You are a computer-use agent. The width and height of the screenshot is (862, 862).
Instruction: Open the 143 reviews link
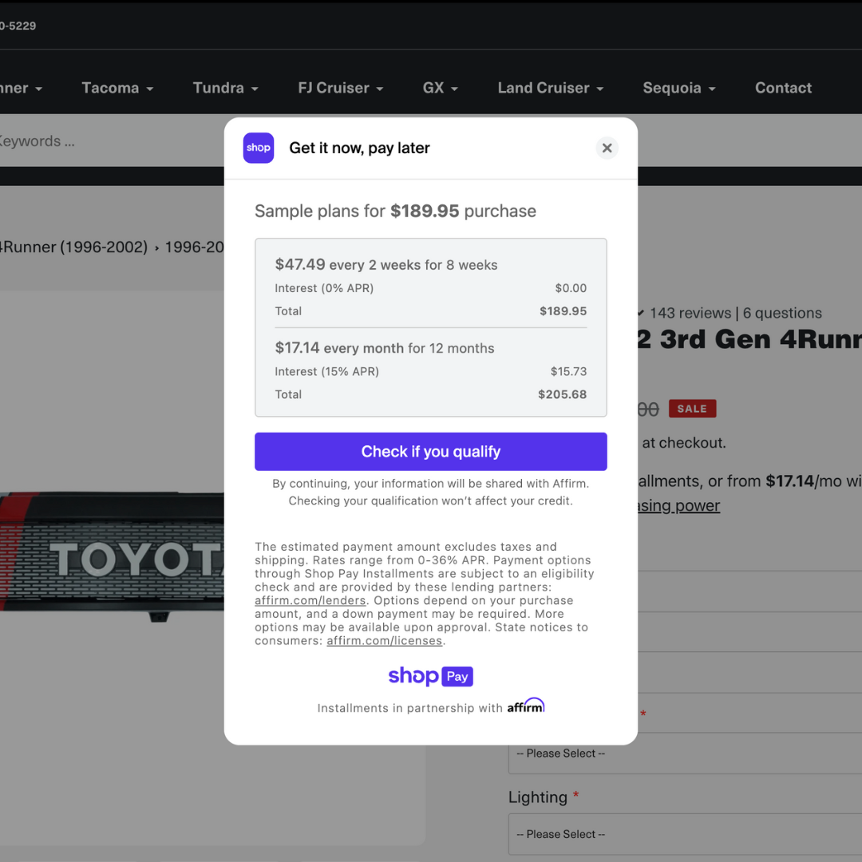click(690, 313)
